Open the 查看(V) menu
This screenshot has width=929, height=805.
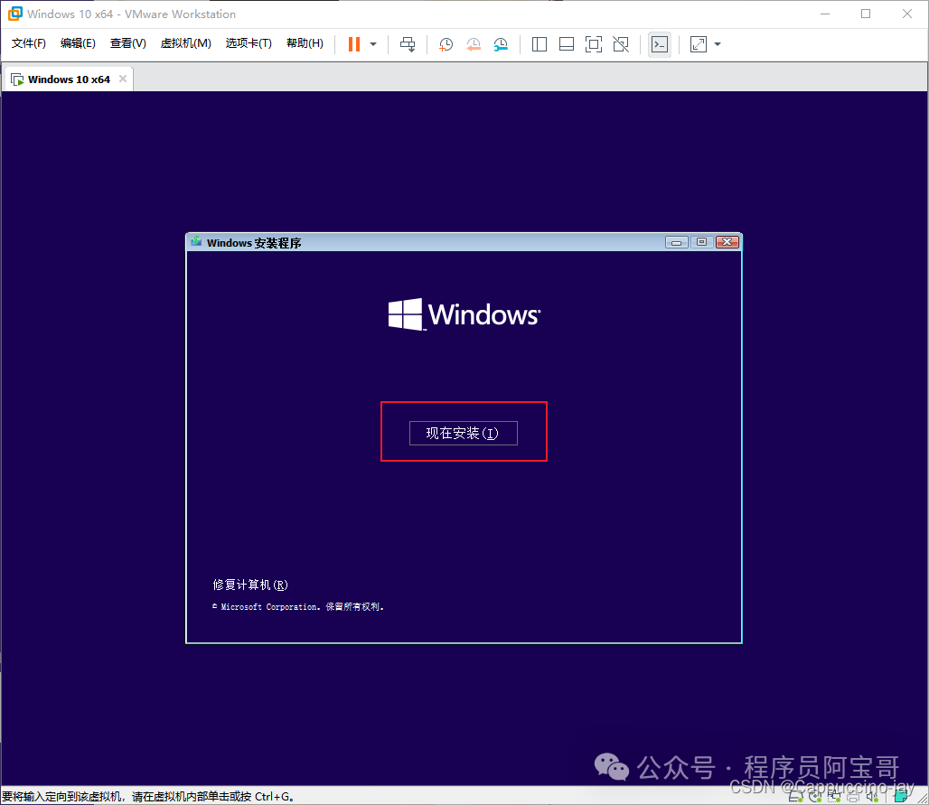click(x=128, y=43)
